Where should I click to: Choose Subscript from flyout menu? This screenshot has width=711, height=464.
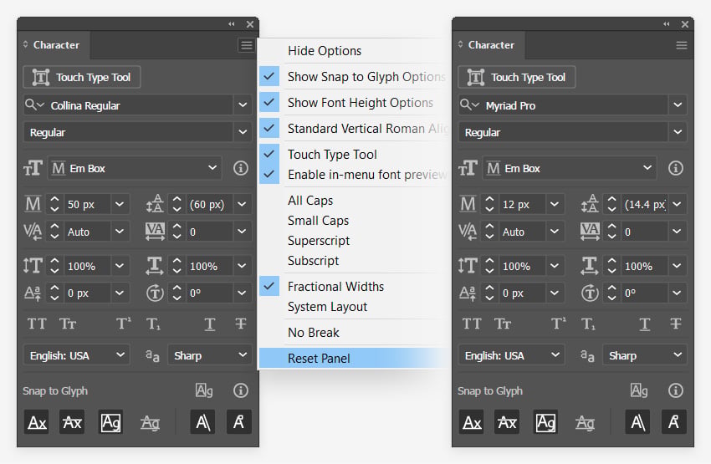tap(354, 261)
